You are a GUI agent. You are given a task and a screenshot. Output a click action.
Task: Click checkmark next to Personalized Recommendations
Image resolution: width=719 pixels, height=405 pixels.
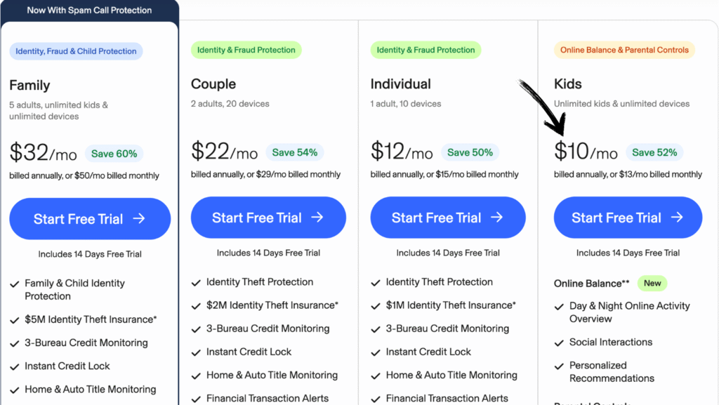[x=560, y=366]
